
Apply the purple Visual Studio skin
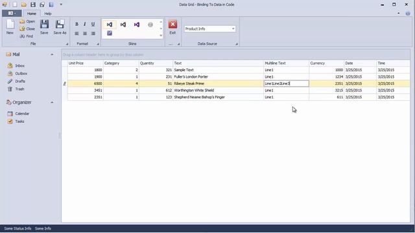click(x=137, y=25)
